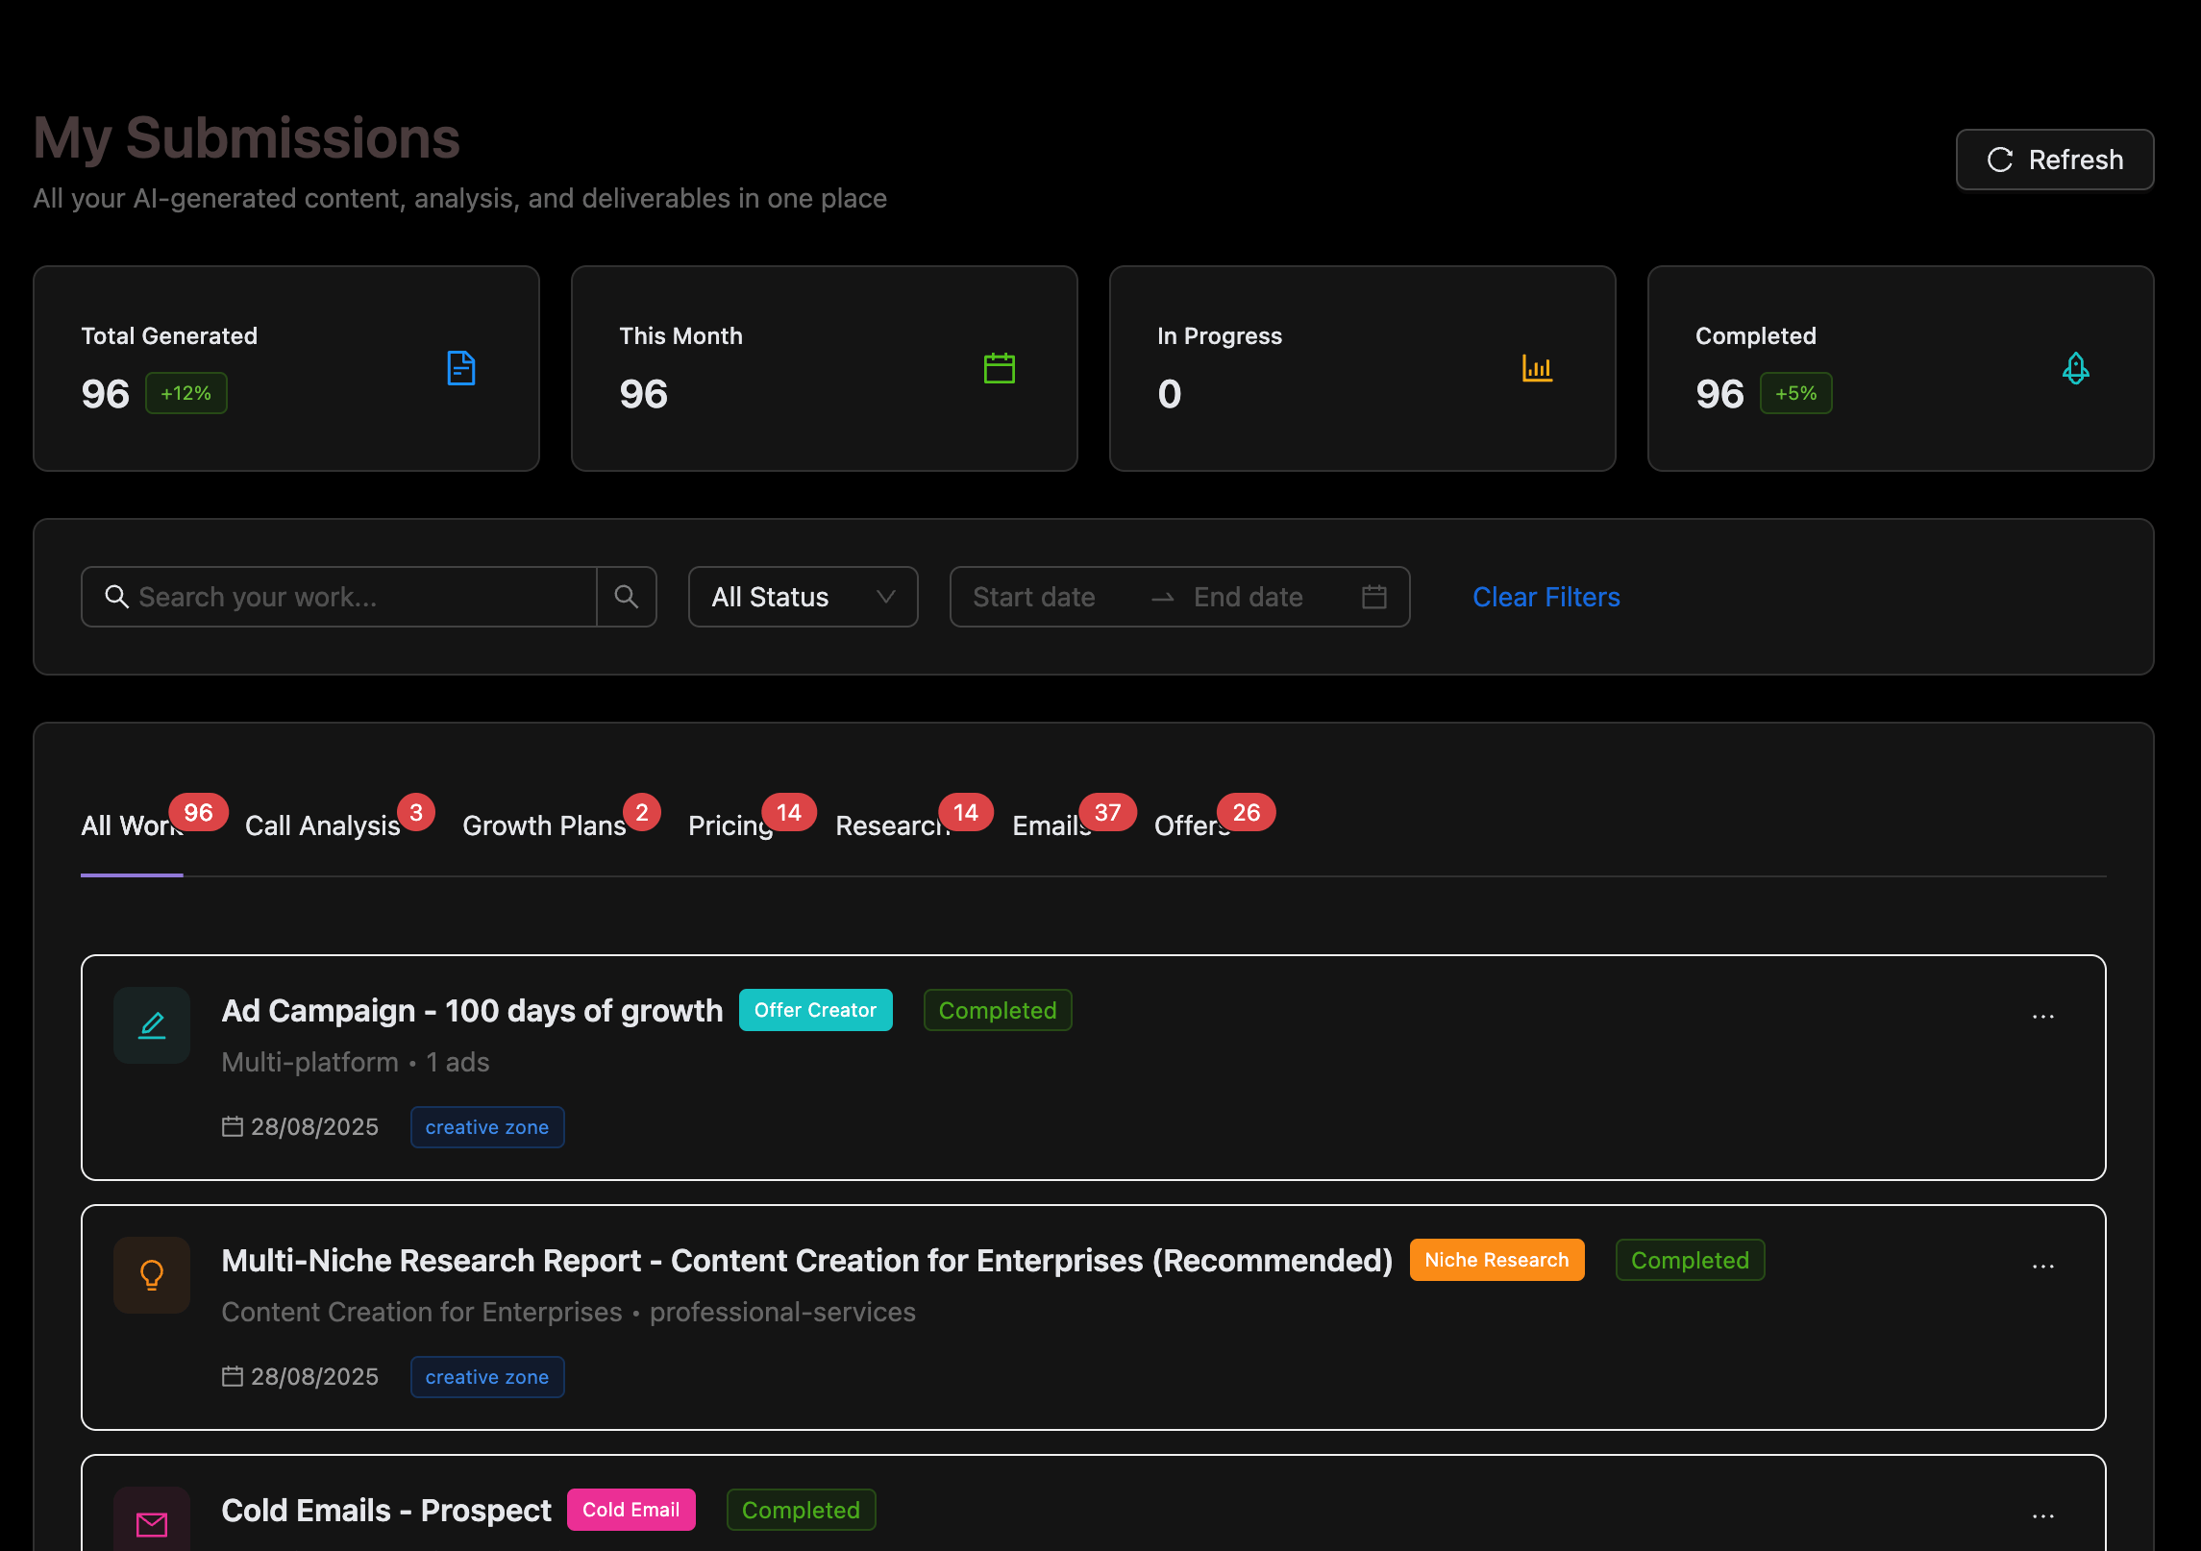Open the options menu on Ad Campaign entry
The width and height of the screenshot is (2201, 1551).
pyautogui.click(x=2042, y=1016)
